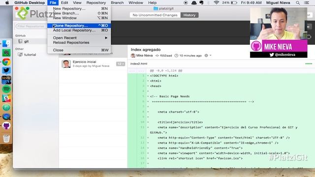Open the hat-shaped menu bar icon
Screen dimensions: 315x177
[194, 2]
